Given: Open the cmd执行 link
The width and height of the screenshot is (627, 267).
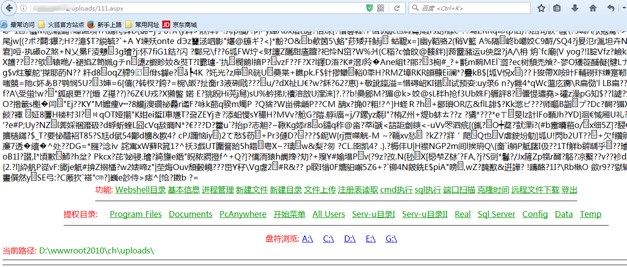Looking at the screenshot, I should (x=396, y=189).
